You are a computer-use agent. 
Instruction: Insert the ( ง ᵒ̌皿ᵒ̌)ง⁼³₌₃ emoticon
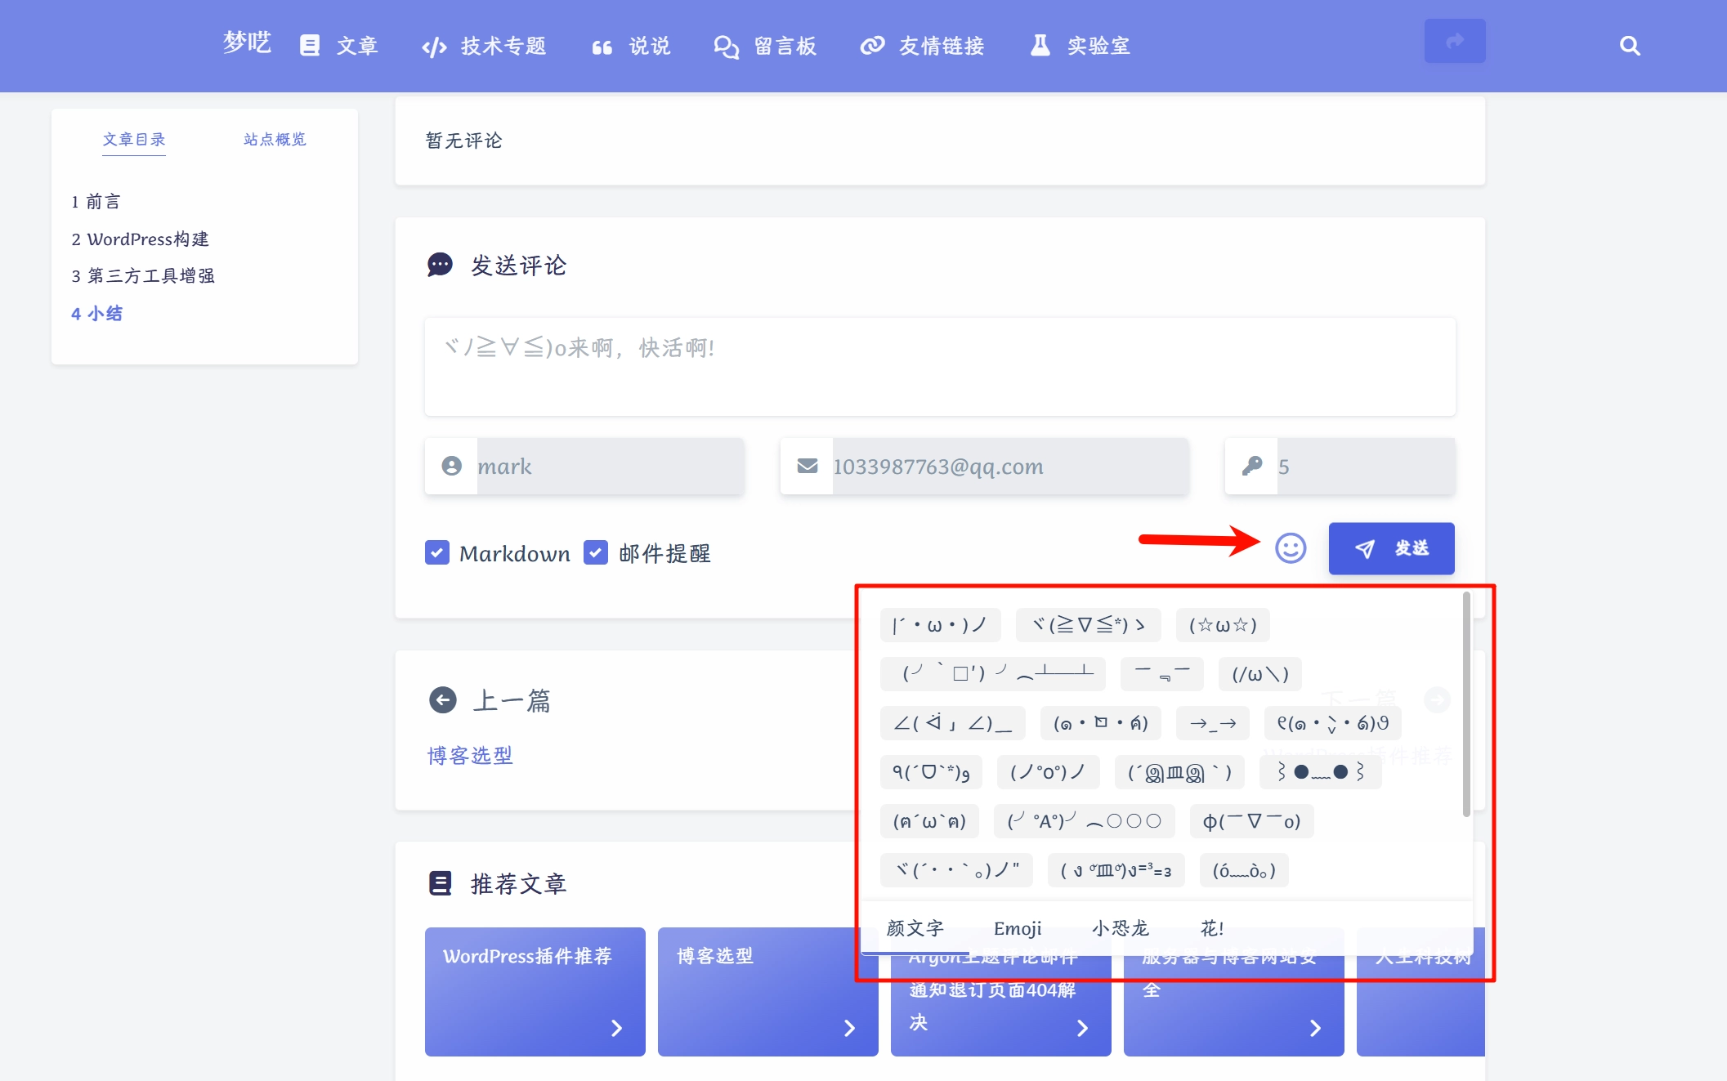(x=1116, y=870)
